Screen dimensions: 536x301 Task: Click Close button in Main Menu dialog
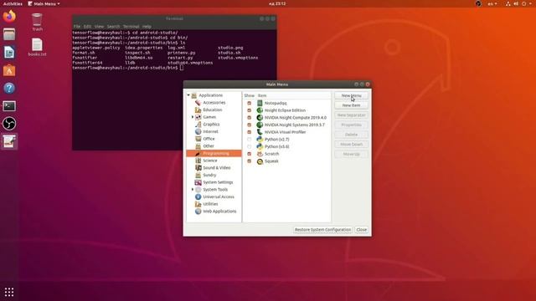pos(361,230)
